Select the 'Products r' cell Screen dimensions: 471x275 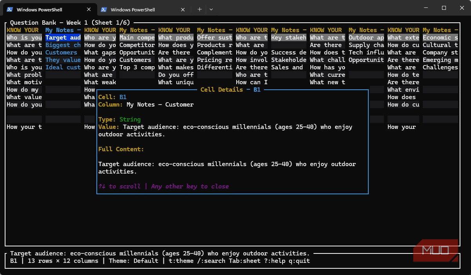point(215,45)
